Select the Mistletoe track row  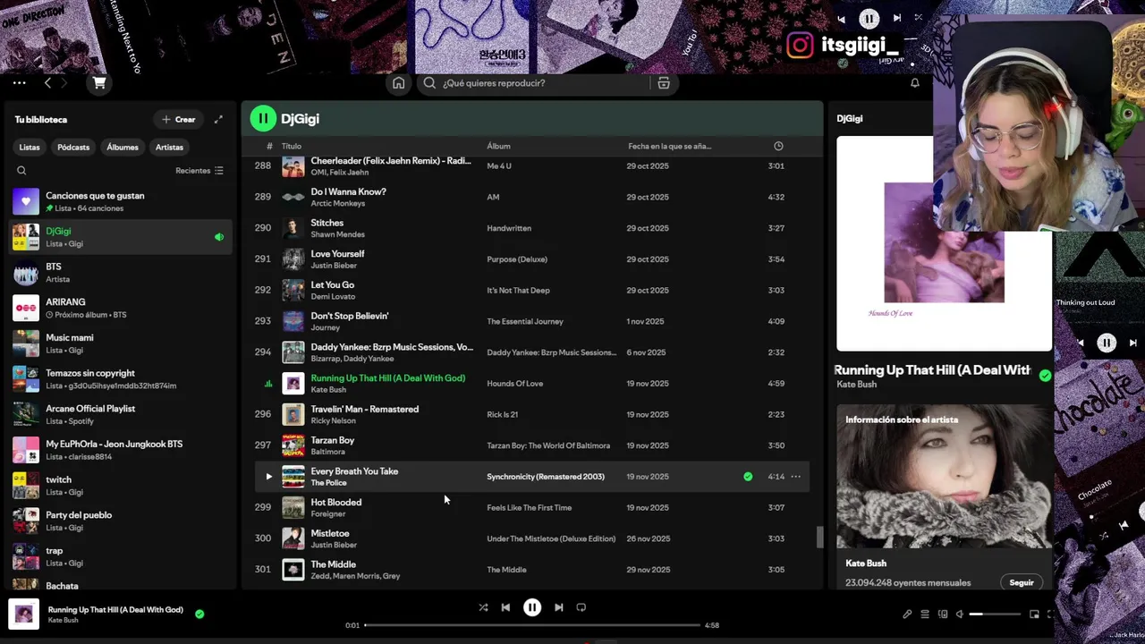tap(532, 538)
